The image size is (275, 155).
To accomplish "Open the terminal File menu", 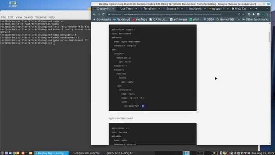I will point(3,17).
